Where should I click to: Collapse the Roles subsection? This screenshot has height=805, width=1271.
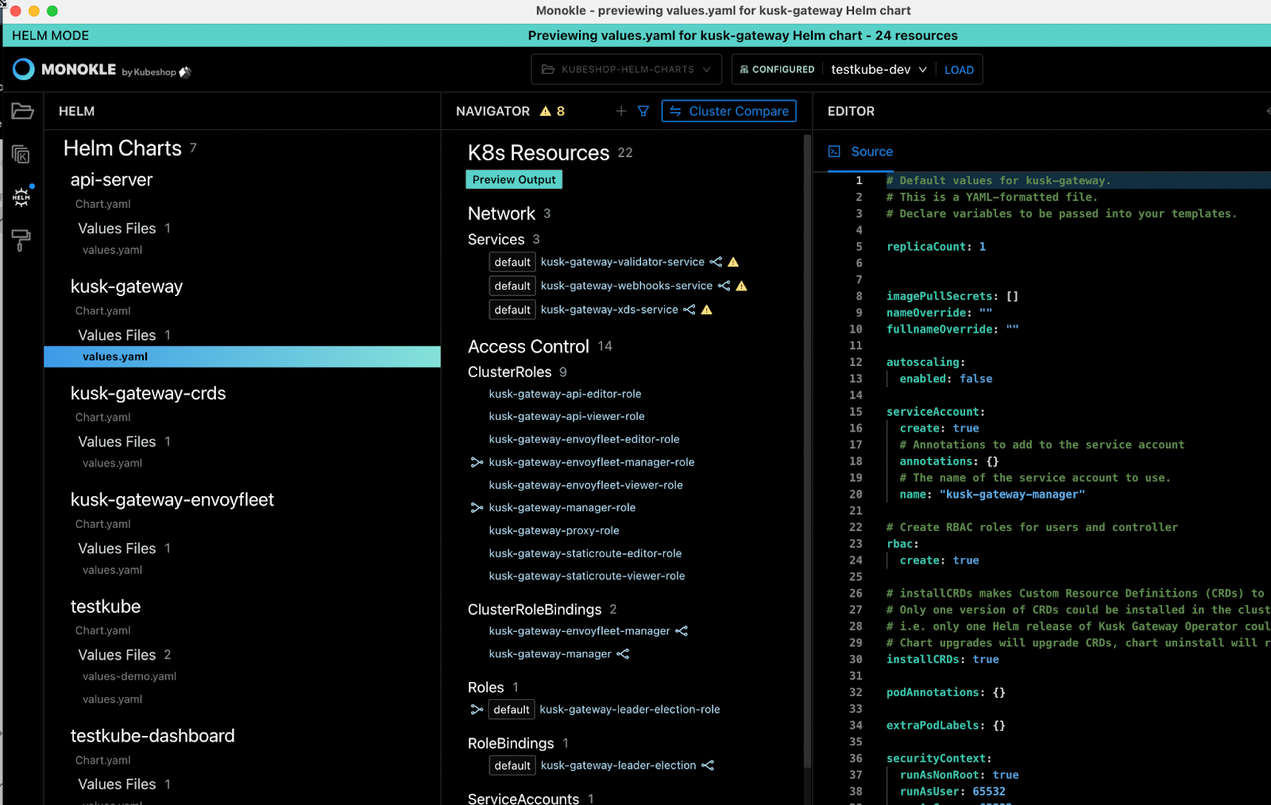point(486,687)
